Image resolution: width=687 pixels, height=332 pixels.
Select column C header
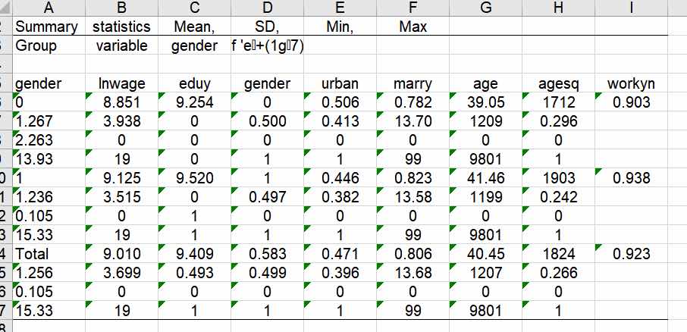pos(194,8)
